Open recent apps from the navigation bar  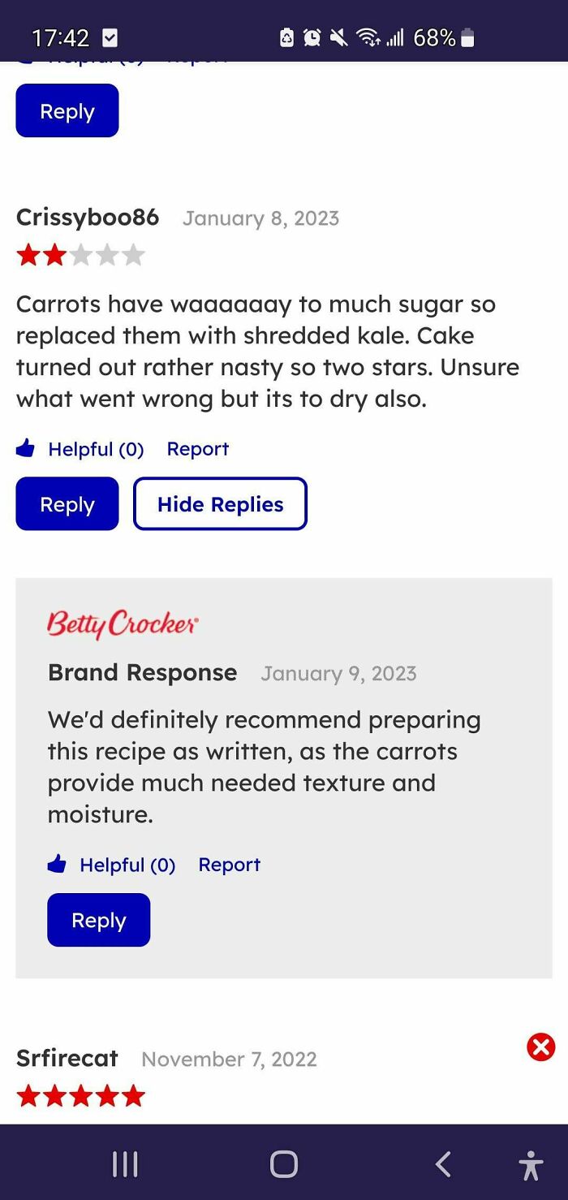[x=123, y=1163]
